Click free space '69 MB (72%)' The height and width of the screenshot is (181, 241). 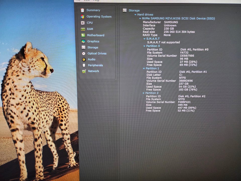pos(188,65)
